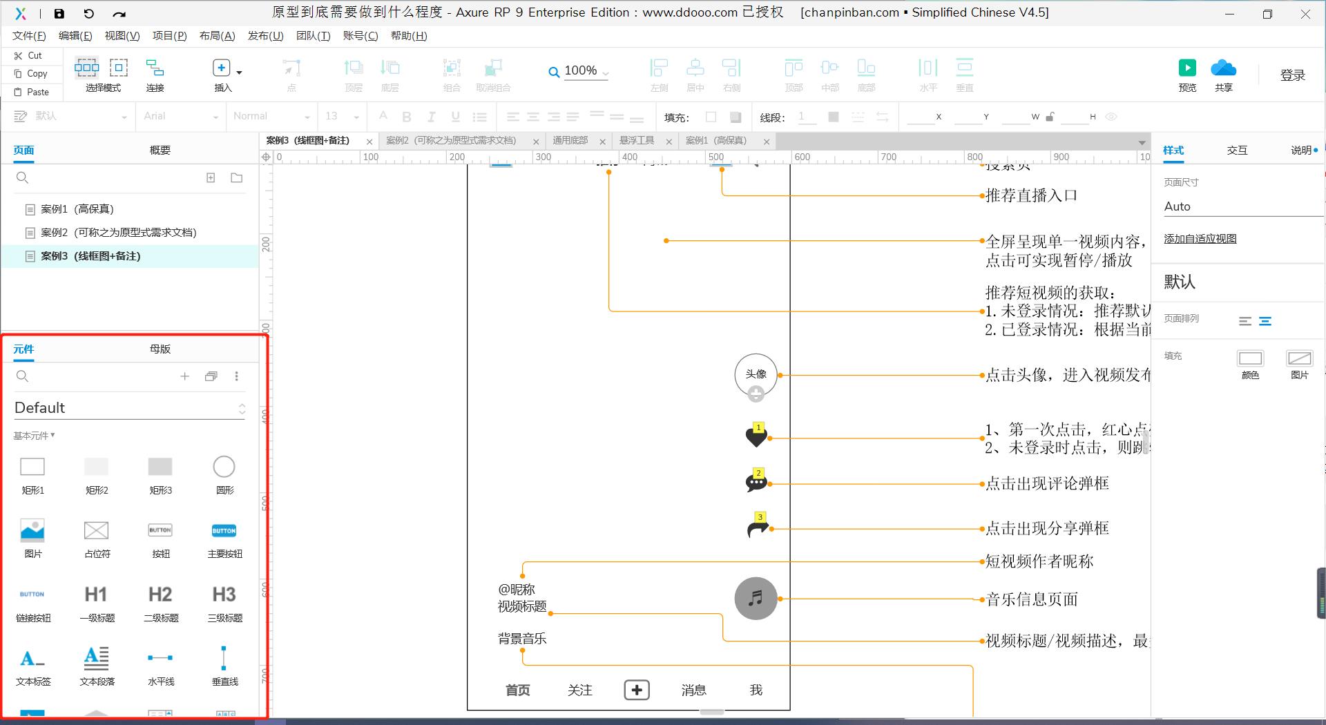Open the 团队(T) menu
The width and height of the screenshot is (1326, 725).
point(313,36)
